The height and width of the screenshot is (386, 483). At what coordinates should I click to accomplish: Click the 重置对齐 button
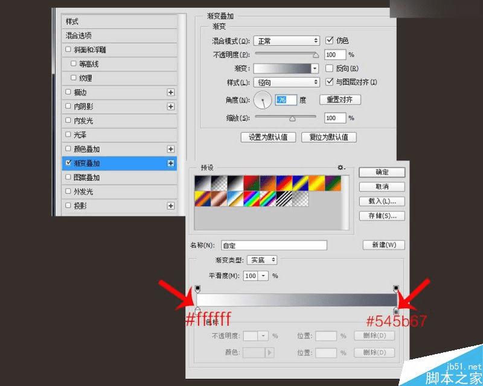point(340,100)
